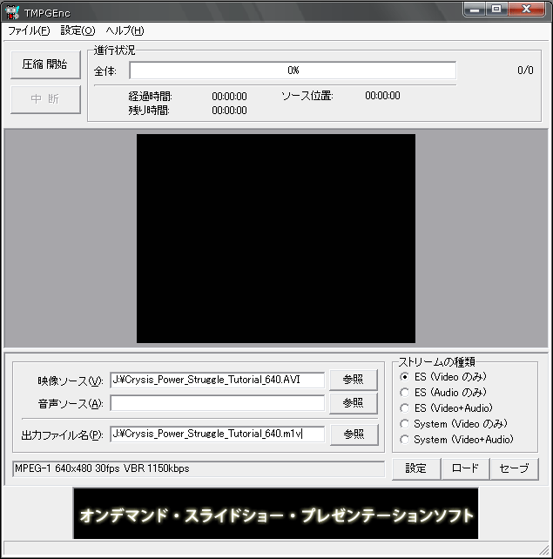Open the 設定(O) menu

(x=78, y=30)
